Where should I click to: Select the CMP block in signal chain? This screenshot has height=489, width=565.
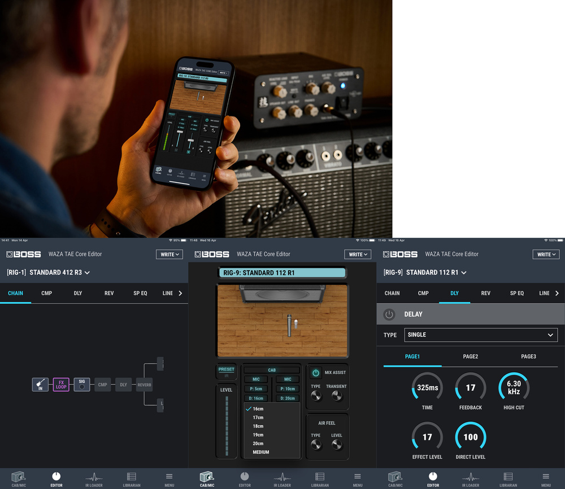pos(103,385)
